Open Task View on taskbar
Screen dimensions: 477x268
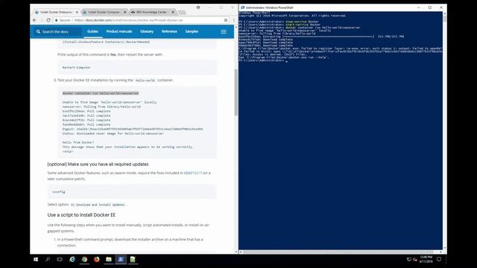60,260
